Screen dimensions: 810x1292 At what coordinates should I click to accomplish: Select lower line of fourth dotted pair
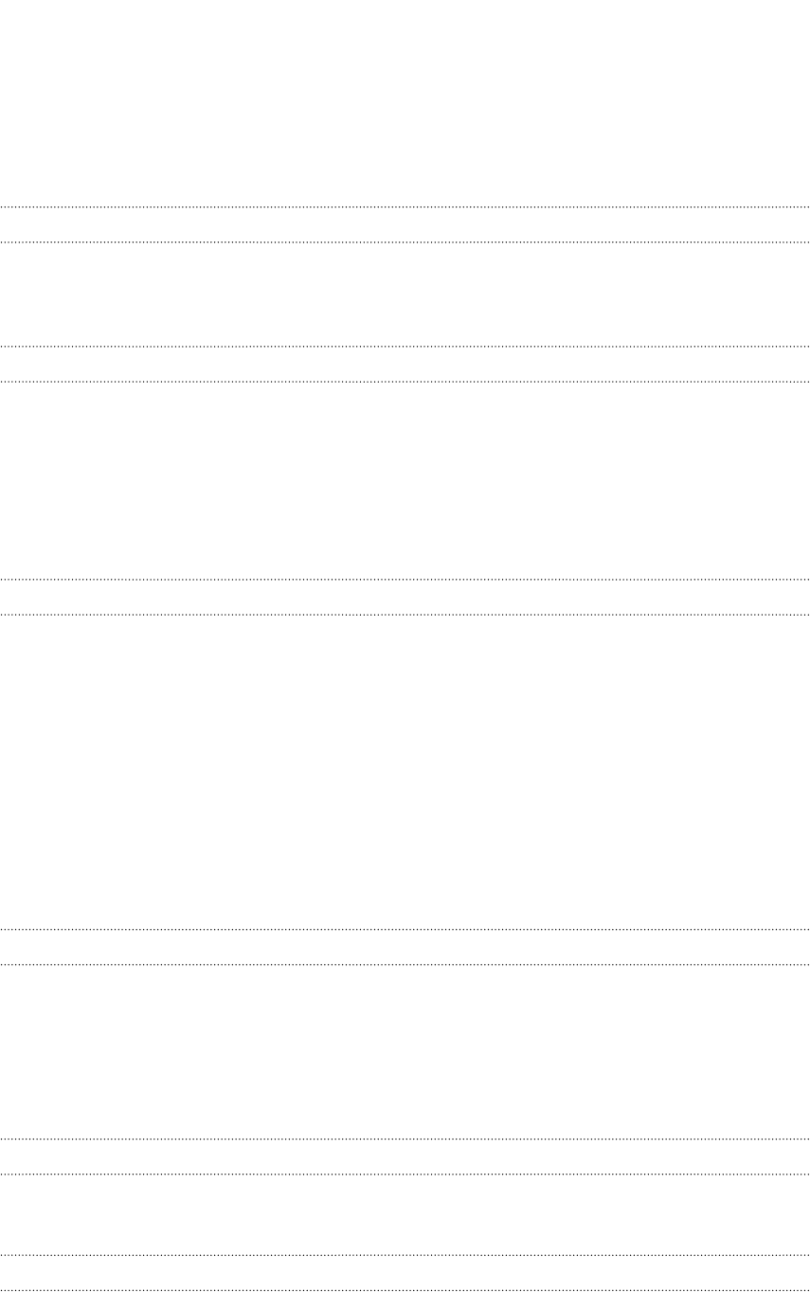(405, 964)
